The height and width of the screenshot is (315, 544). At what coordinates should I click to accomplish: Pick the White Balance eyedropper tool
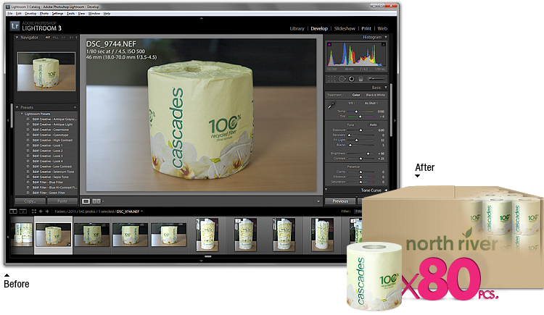click(x=331, y=105)
